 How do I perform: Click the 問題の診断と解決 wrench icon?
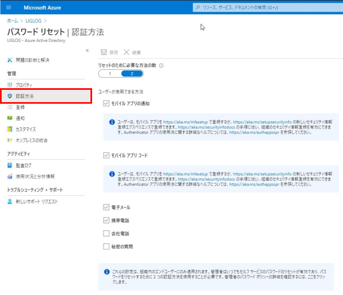coord(10,60)
